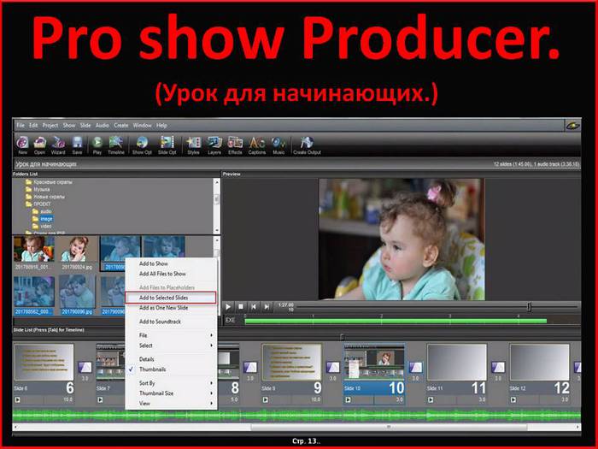Screen dimensions: 598x449
Task: Click the transition icon after Slide 9
Action: pyautogui.click(x=333, y=367)
